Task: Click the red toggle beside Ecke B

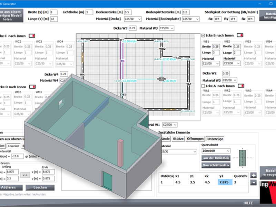Action: 240,35
